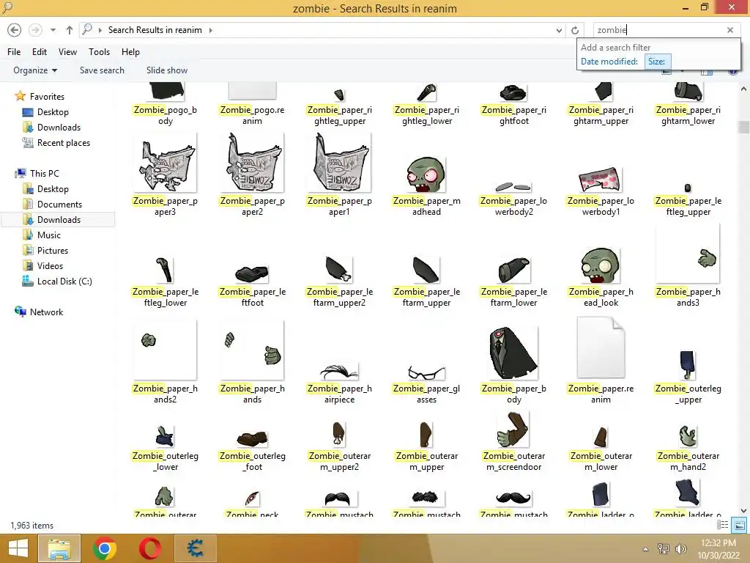Launch Opera browser from the taskbar
The width and height of the screenshot is (750, 563).
[x=150, y=548]
